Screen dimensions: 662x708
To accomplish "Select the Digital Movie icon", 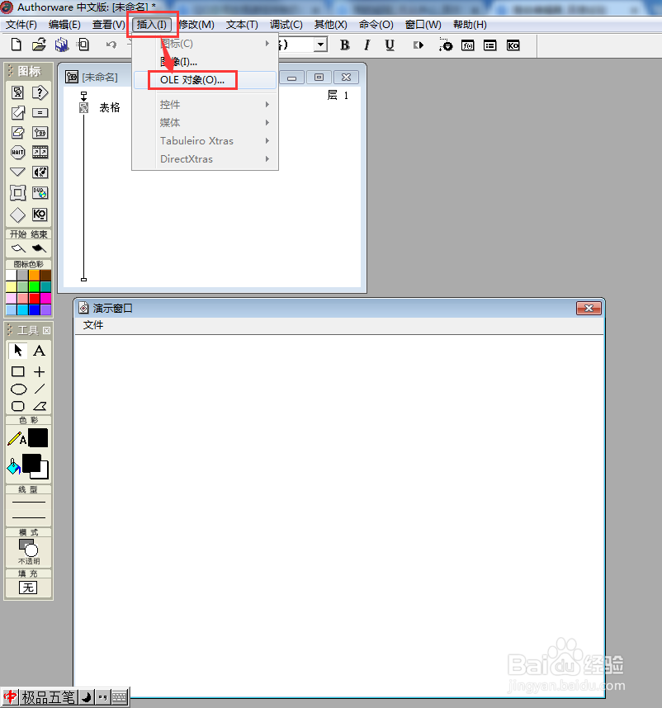I will [40, 152].
